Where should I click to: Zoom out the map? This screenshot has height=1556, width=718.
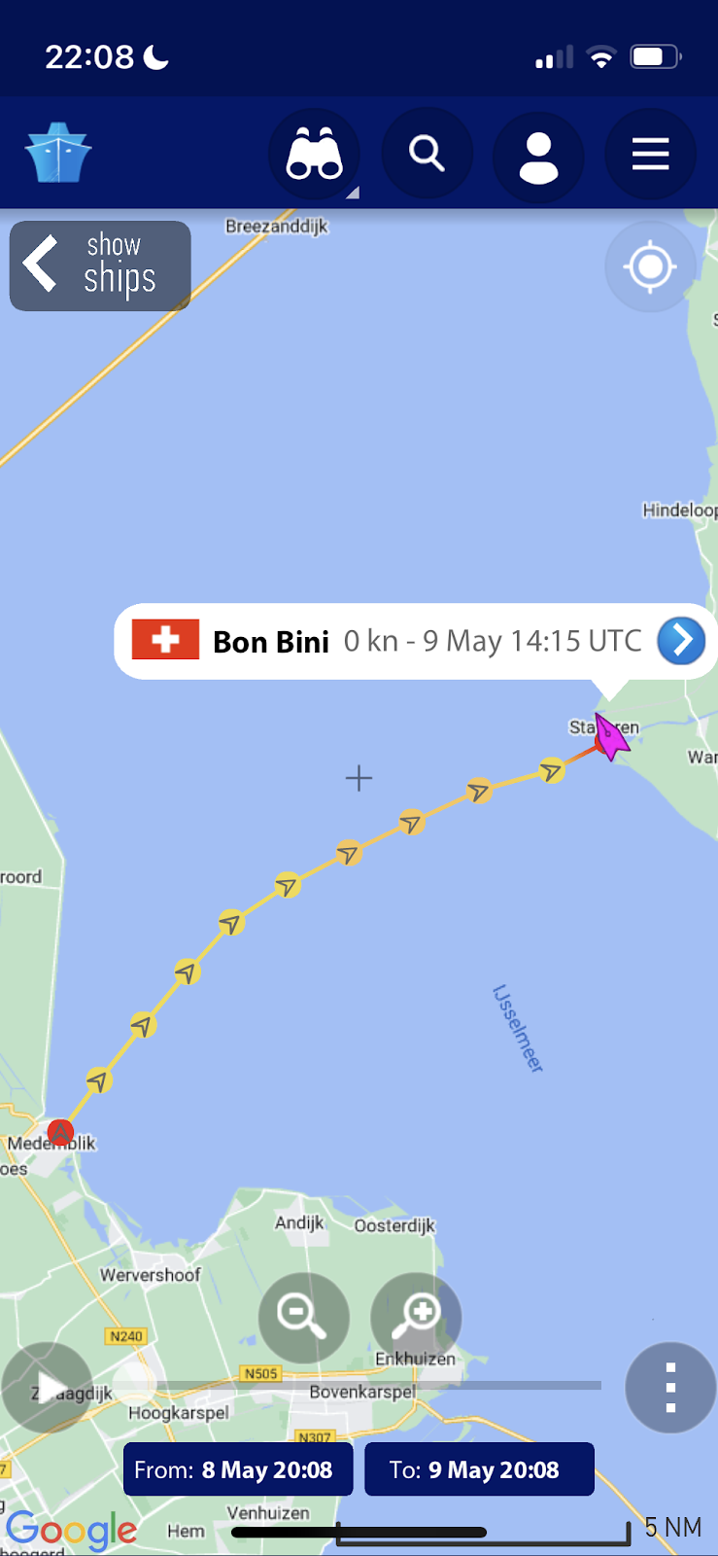click(x=303, y=1317)
